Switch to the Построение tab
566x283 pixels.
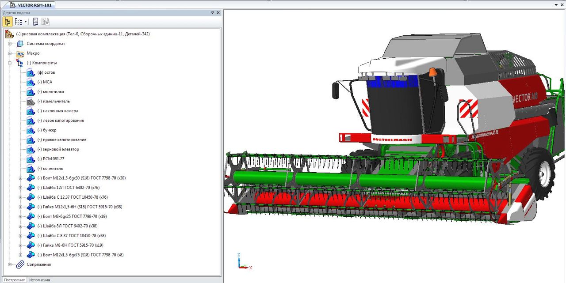[15, 280]
